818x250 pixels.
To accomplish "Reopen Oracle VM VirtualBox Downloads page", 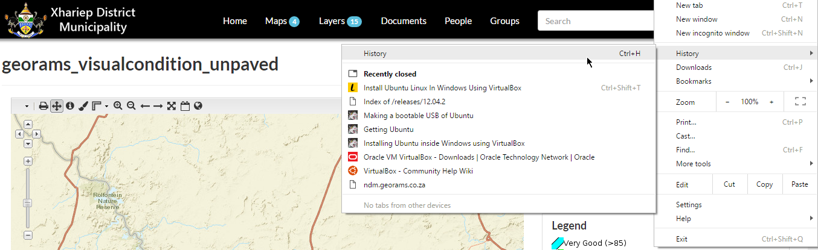I will [x=498, y=157].
